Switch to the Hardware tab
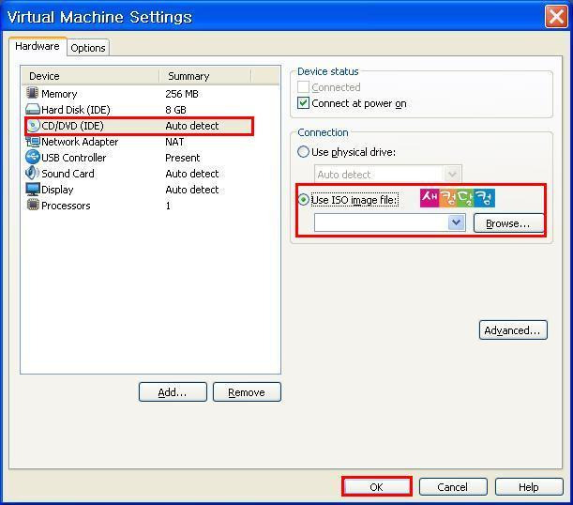573x505 pixels. click(x=38, y=46)
